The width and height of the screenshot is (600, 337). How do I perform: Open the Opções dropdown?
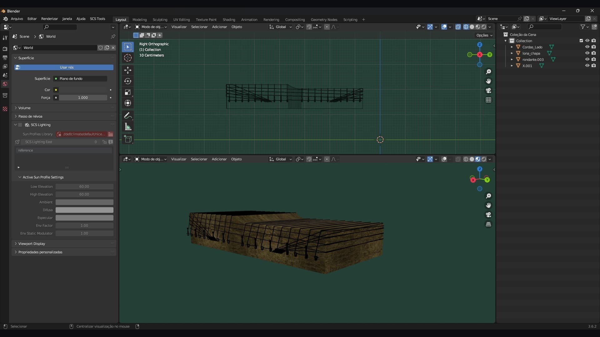[484, 35]
